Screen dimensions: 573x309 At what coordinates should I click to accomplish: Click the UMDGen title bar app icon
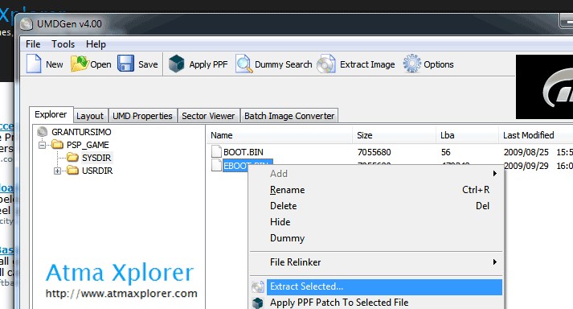(x=27, y=24)
